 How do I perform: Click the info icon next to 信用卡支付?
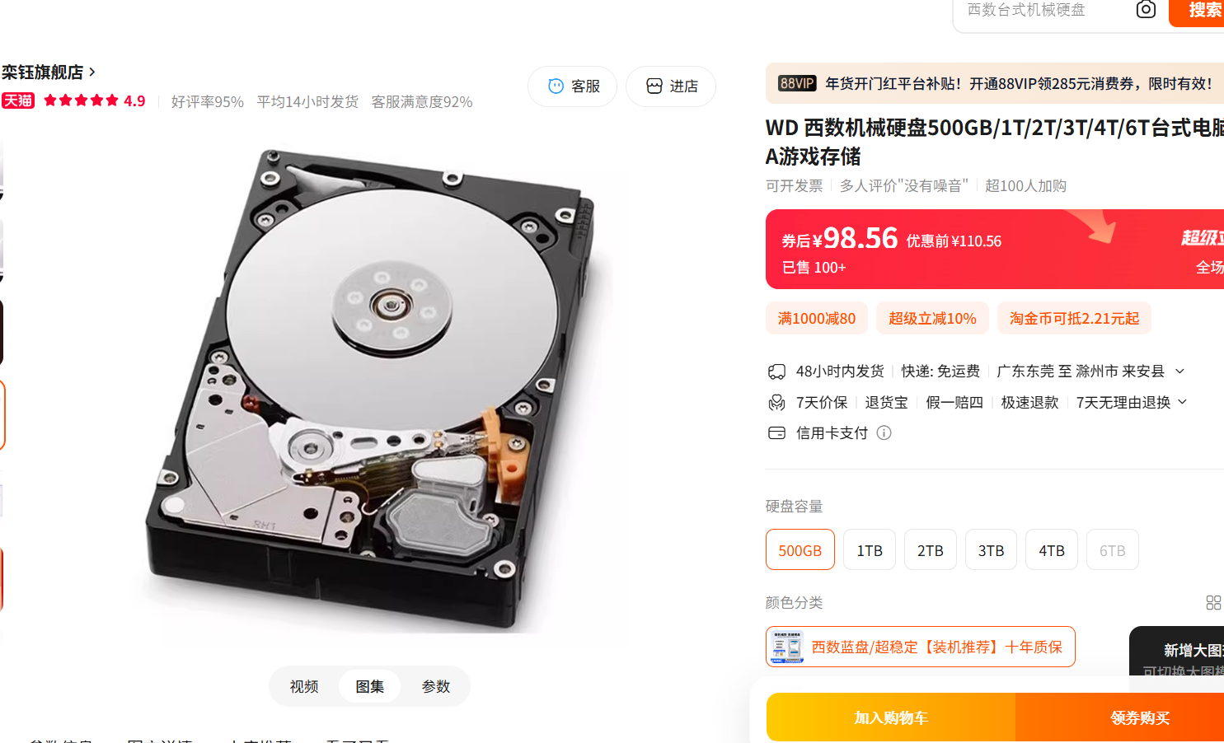884,433
